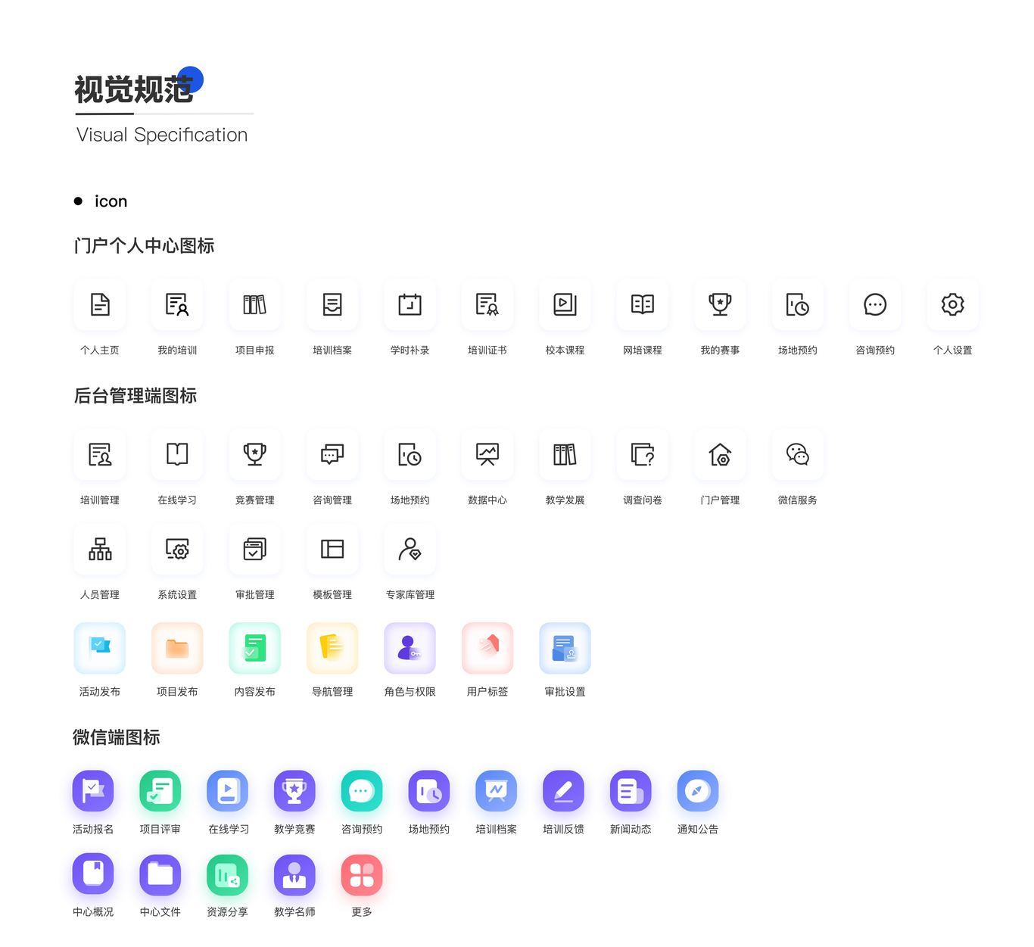Click the 个人设置 gear icon
This screenshot has width=1034, height=947.
click(x=953, y=304)
